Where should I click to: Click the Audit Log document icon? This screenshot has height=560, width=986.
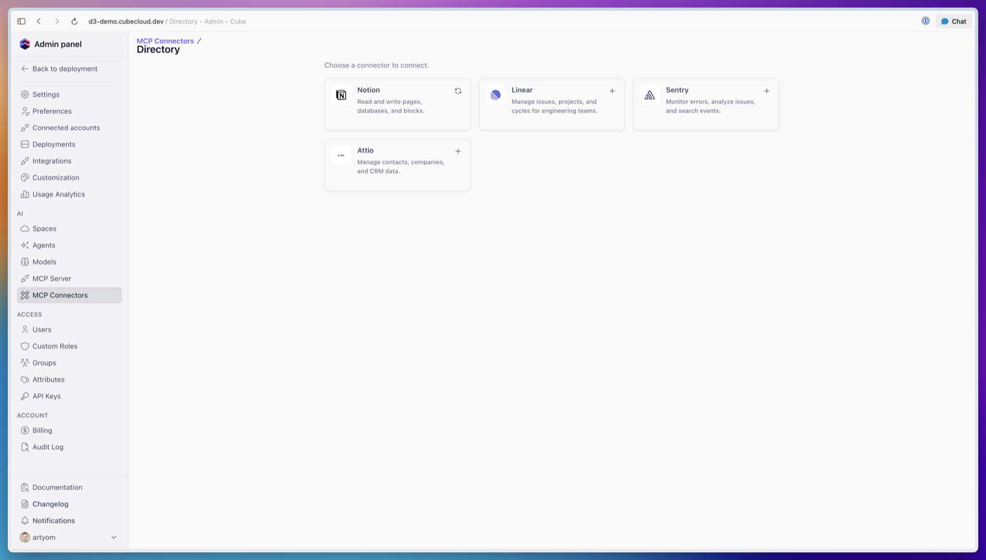point(25,447)
